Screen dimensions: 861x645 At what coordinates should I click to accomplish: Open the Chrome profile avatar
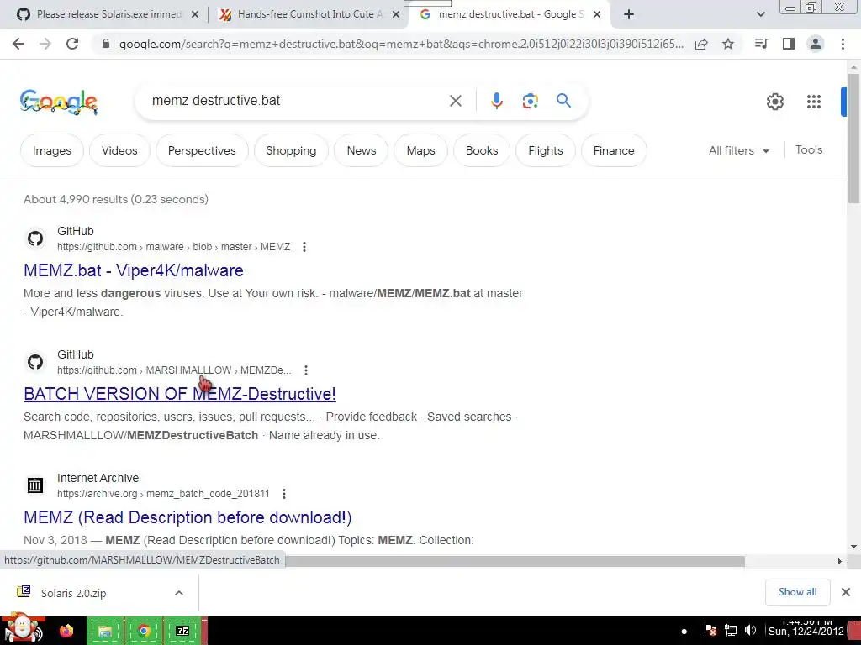(x=816, y=44)
